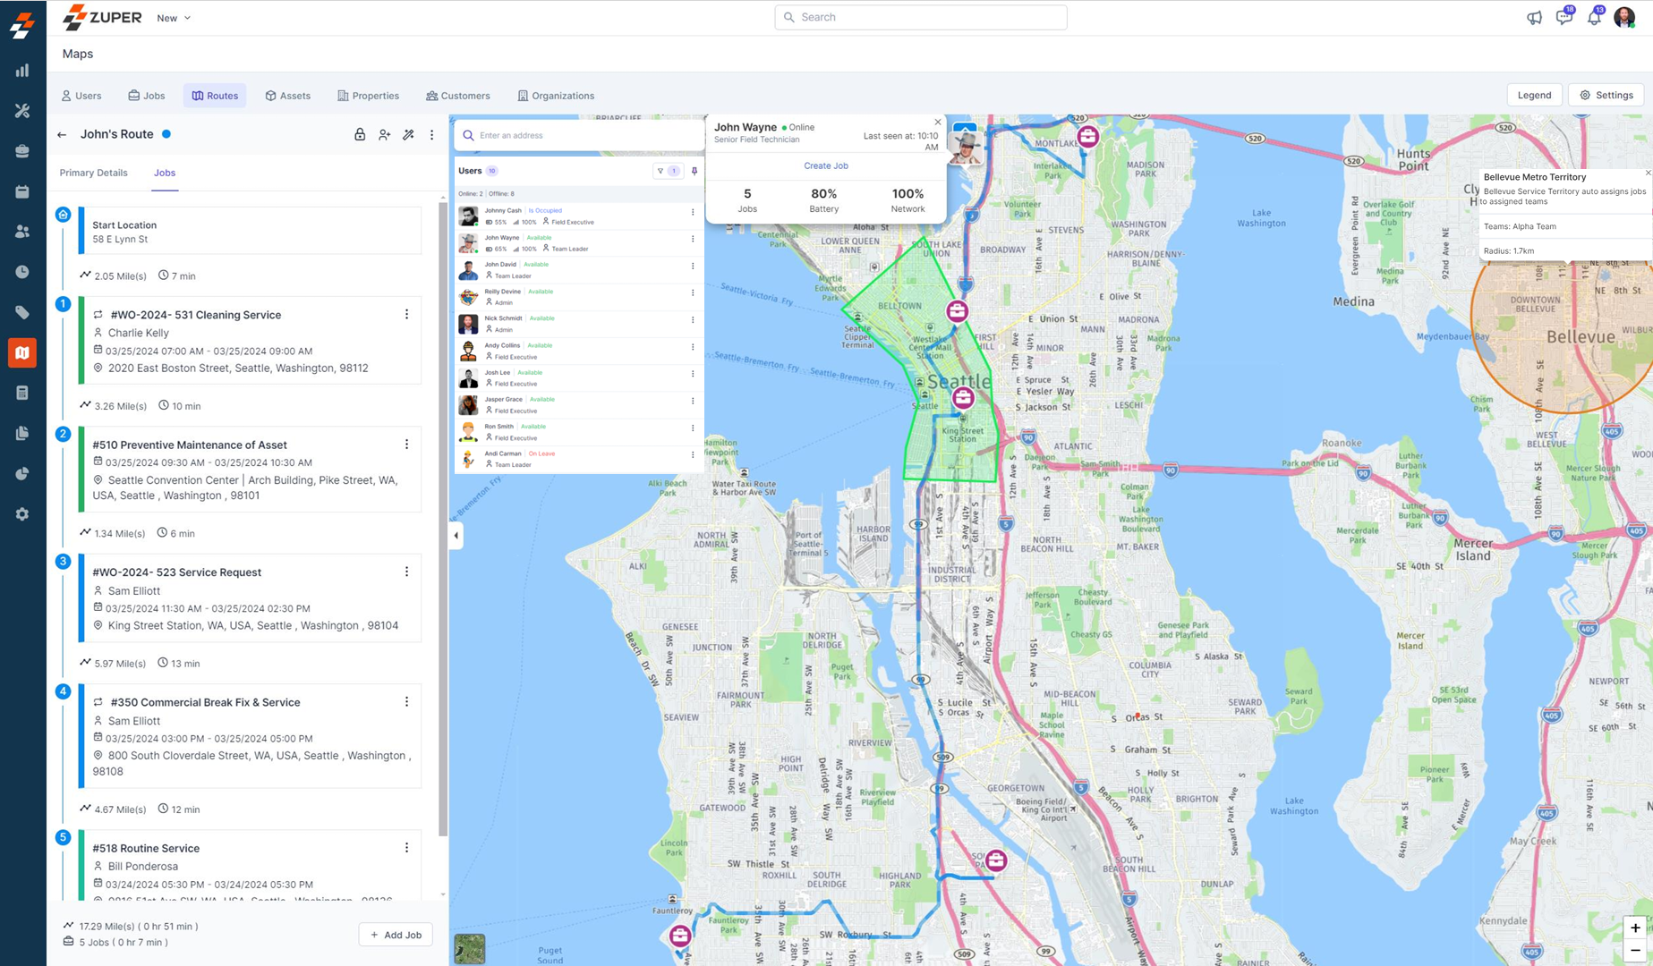This screenshot has height=966, width=1653.
Task: Open the Customers tab in Maps
Action: click(458, 95)
